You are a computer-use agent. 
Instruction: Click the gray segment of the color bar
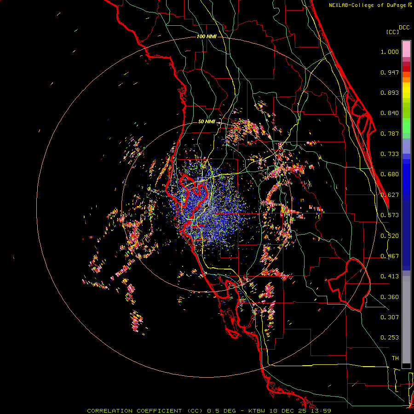click(406, 320)
